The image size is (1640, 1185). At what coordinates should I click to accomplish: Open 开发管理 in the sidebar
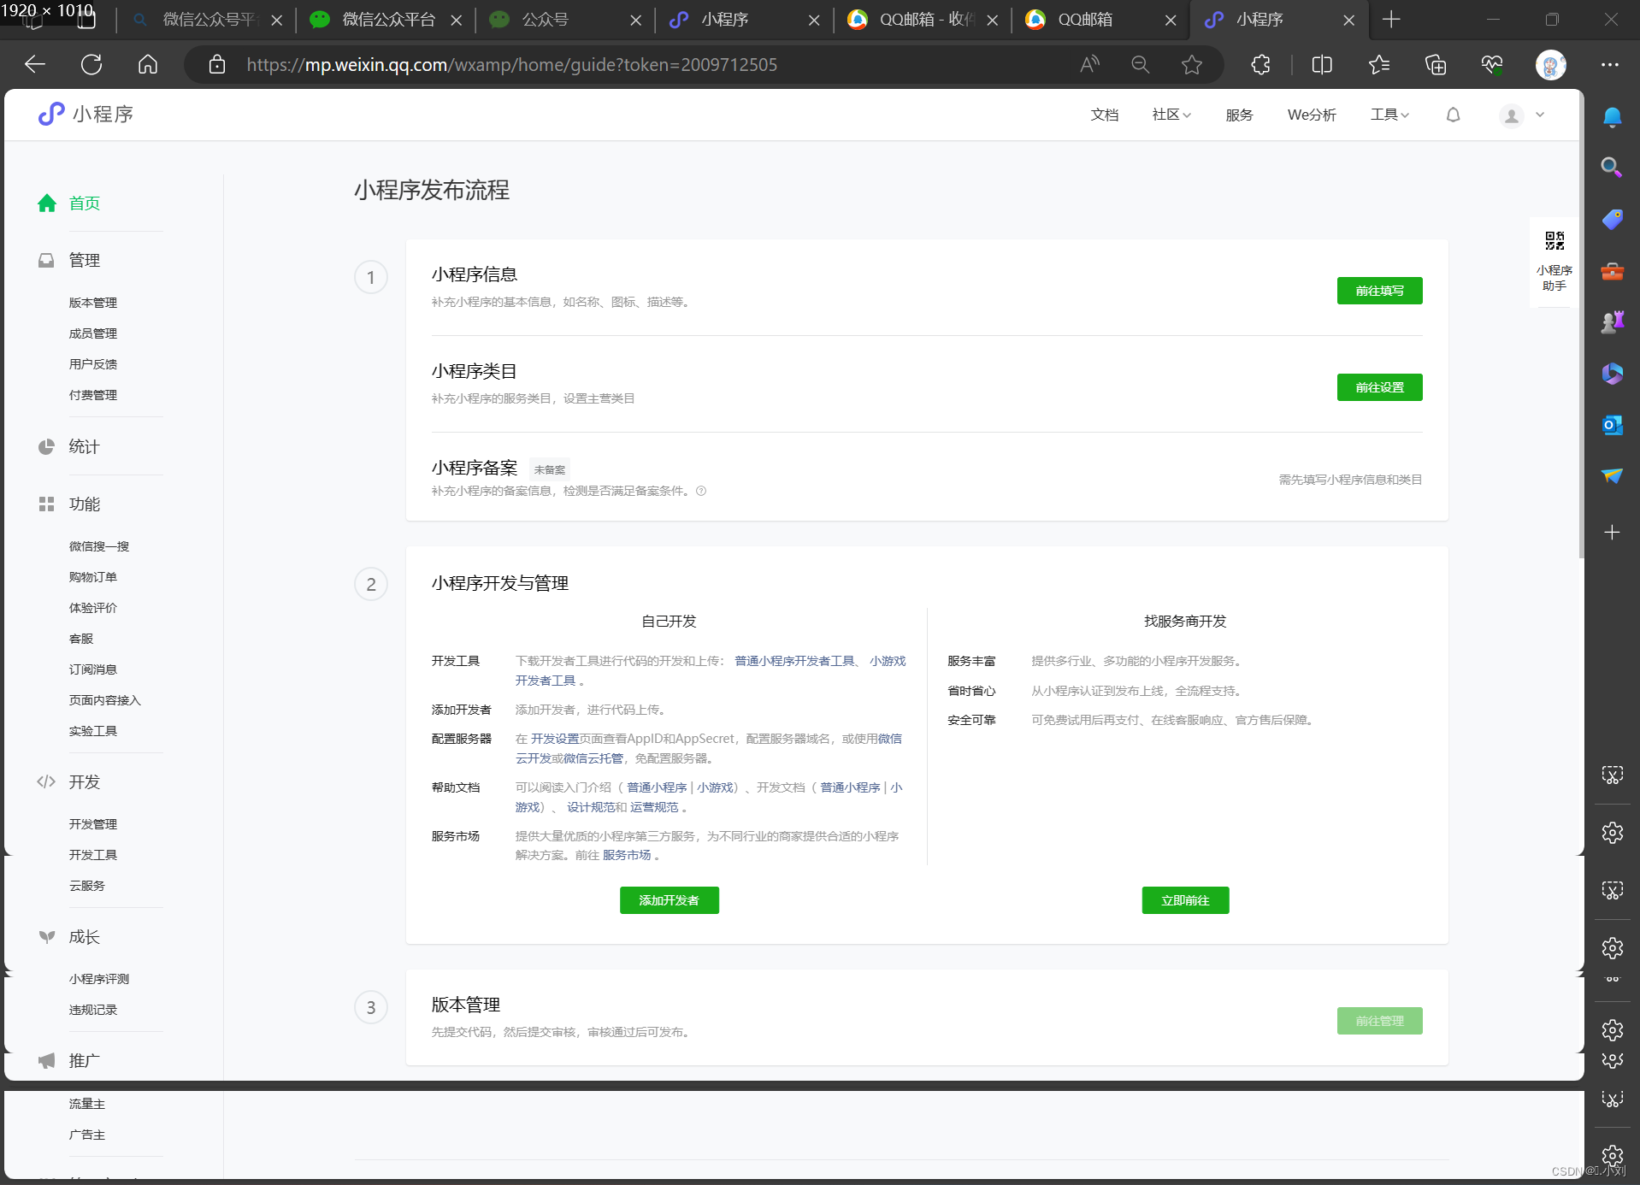(93, 824)
